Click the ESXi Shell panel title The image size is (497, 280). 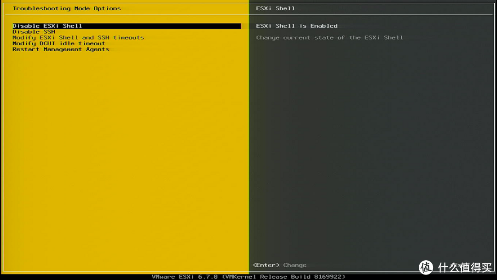click(x=276, y=8)
